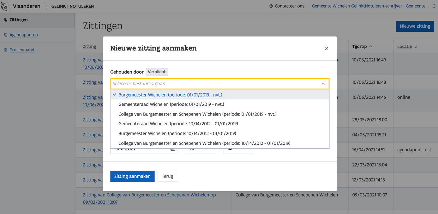Open Agendapunten in the sidebar

(x=24, y=35)
